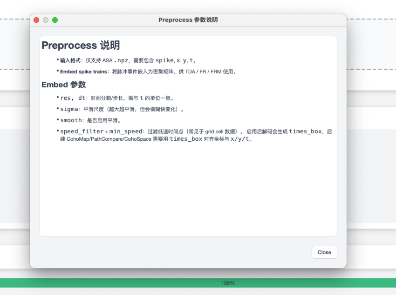Select the bold 'Embed spike trains' label

(x=83, y=72)
